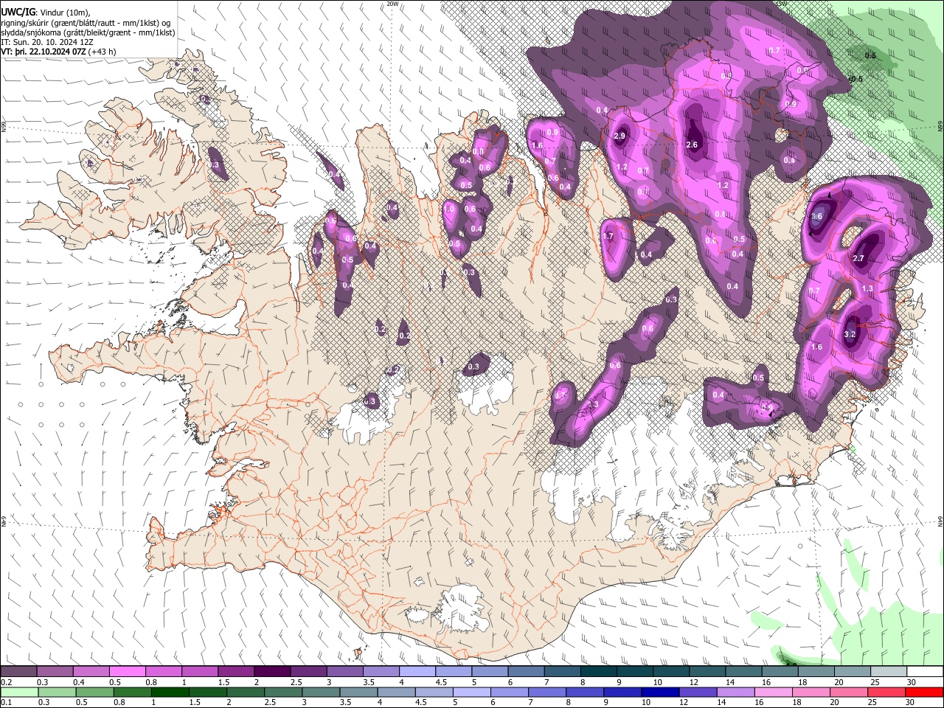The height and width of the screenshot is (708, 944).
Task: Click the dull mauve 0.2 snow-scale swatch
Action: pos(18,672)
